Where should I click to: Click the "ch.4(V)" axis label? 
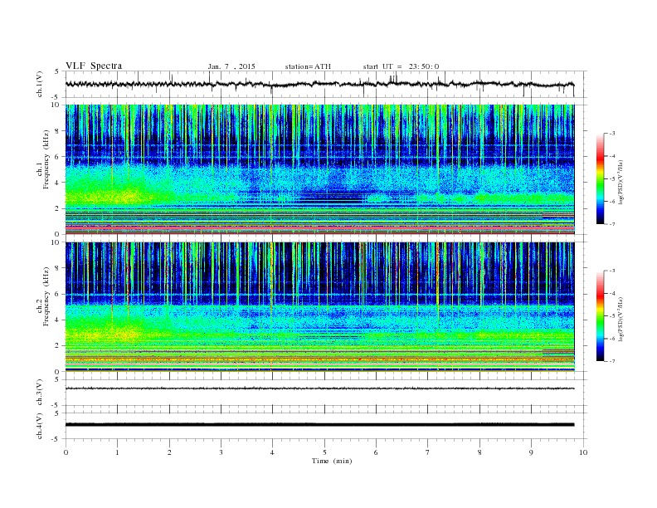click(39, 426)
